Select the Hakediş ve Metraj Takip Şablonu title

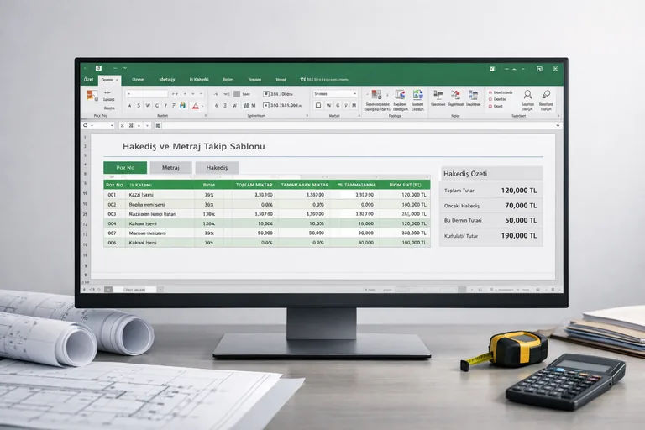(x=194, y=146)
